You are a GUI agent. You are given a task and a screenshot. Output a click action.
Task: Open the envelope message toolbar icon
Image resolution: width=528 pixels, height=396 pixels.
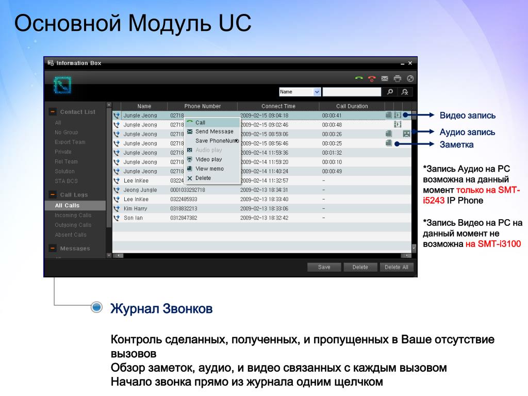click(385, 78)
